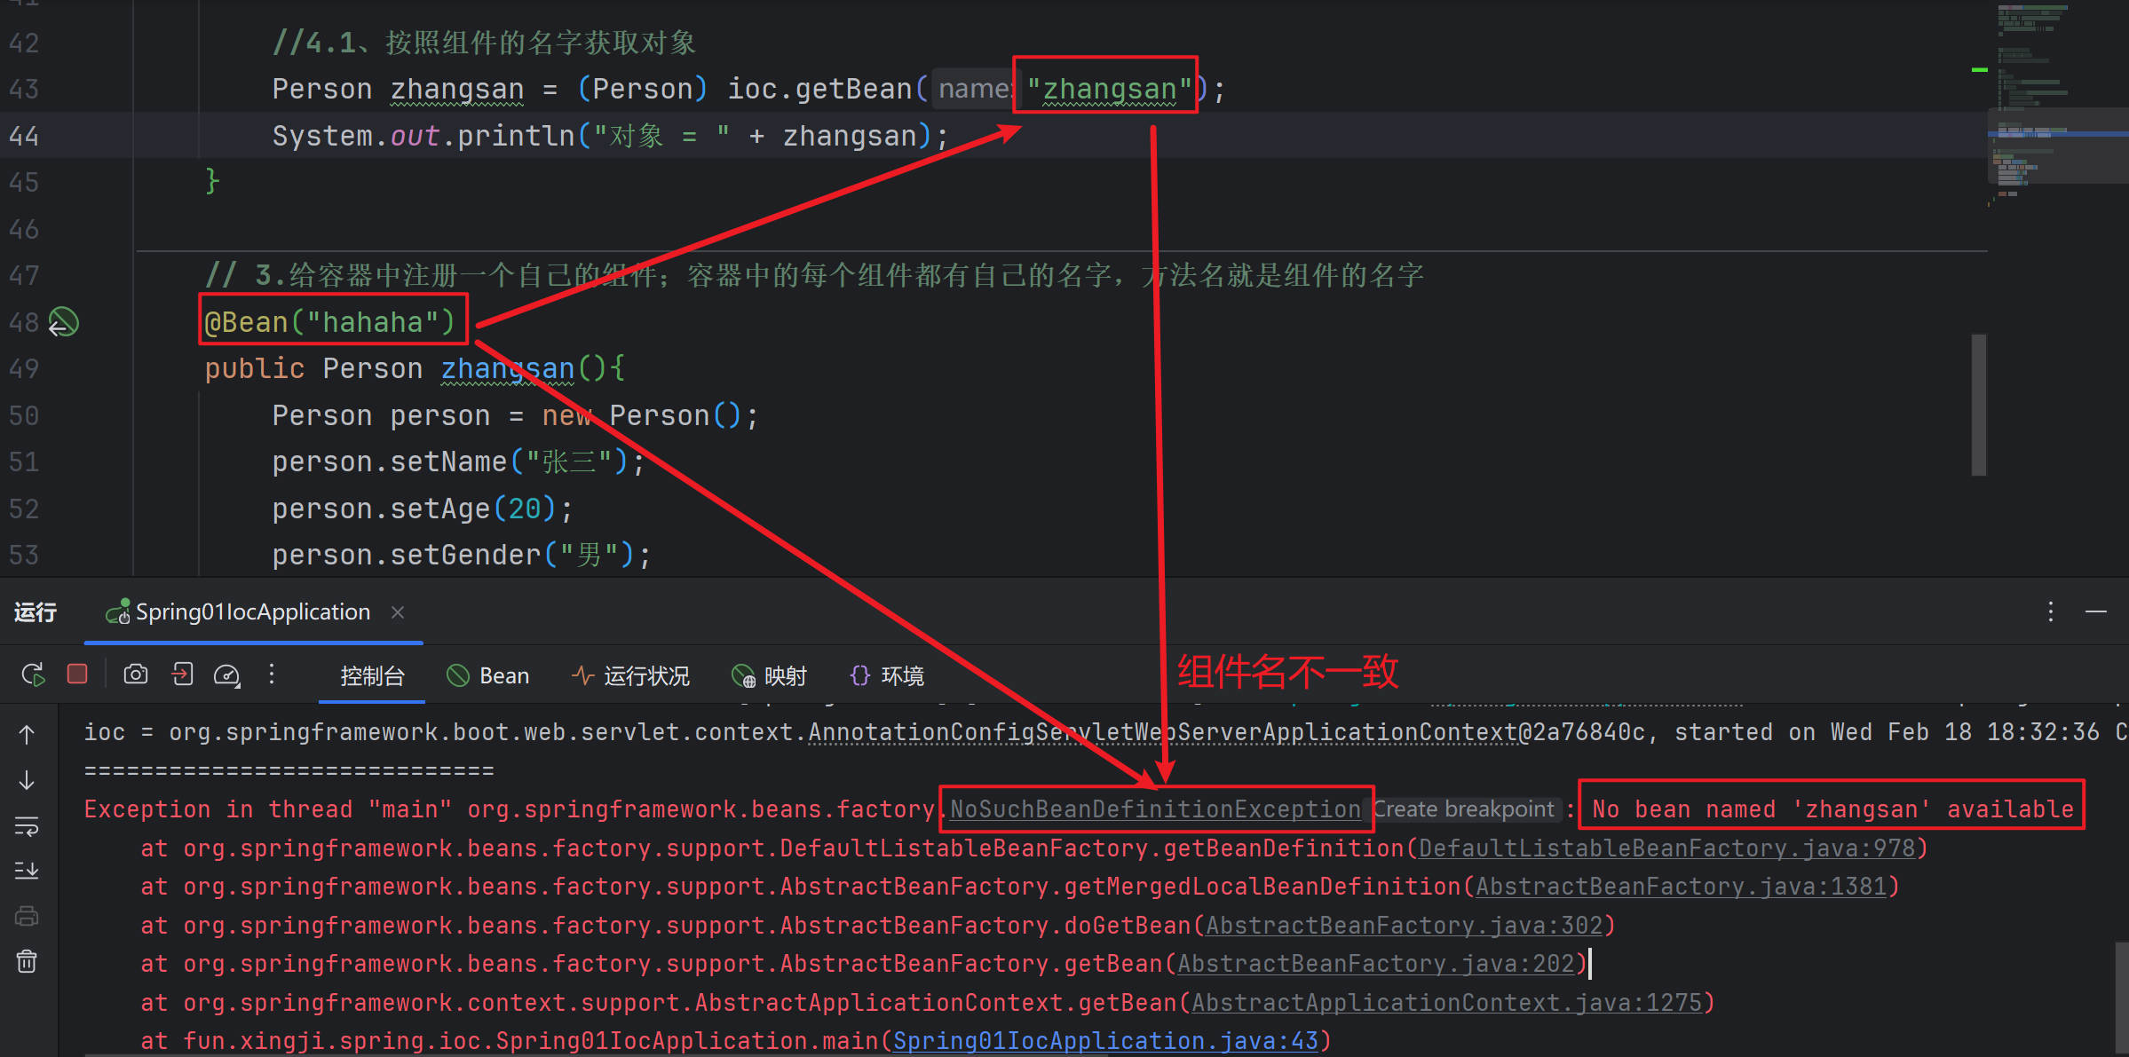Click the exit/redirect icon beside the camera
Screen dimensions: 2129x1057
click(182, 674)
